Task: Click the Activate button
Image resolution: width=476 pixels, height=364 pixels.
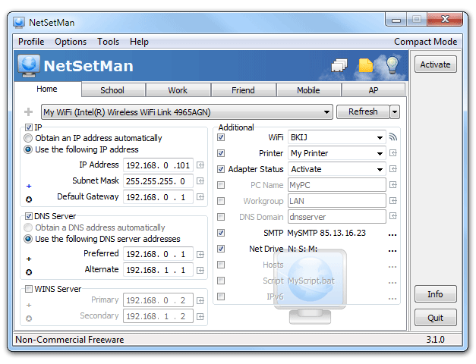Action: coord(435,64)
